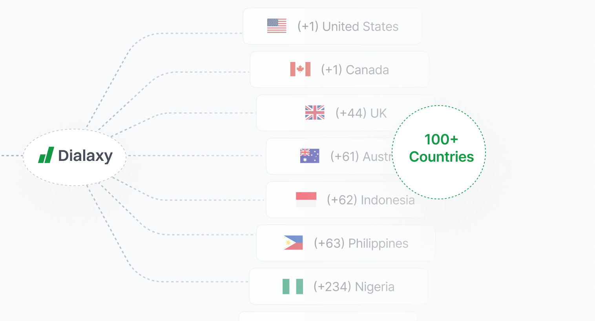Choose the (+1) United States label
The image size is (595, 321).
coord(348,26)
